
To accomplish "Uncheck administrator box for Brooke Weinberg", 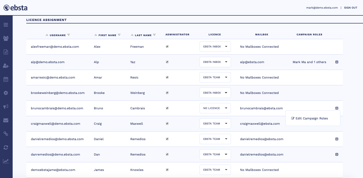I will [x=167, y=93].
